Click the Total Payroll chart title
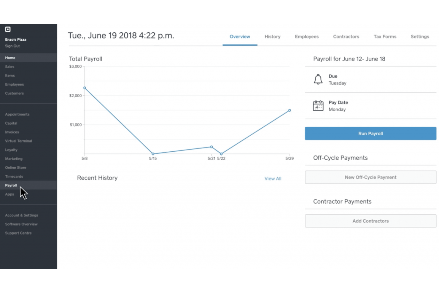 [x=85, y=59]
